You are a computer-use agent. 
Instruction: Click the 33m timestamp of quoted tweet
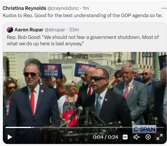point(74,30)
